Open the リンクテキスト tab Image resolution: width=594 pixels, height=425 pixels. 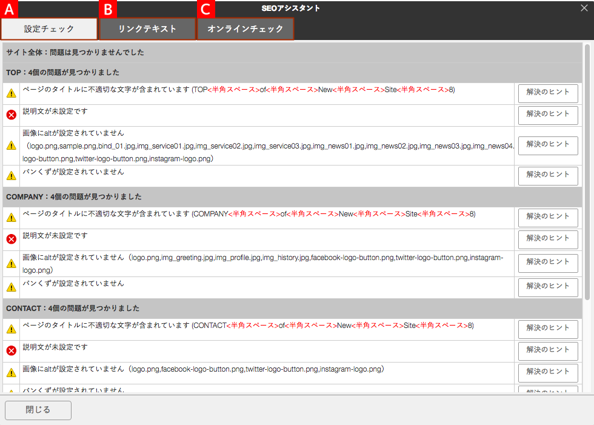pyautogui.click(x=147, y=28)
